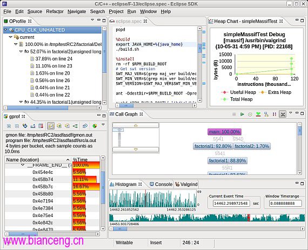Click the green call graph icon in gprof toolbar
Image resolution: width=308 pixels, height=250 pixels.
[75, 126]
